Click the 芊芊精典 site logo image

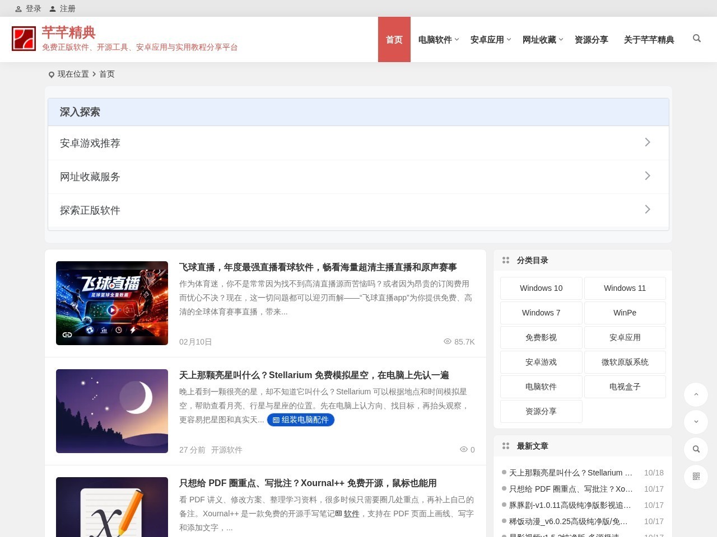tap(24, 39)
